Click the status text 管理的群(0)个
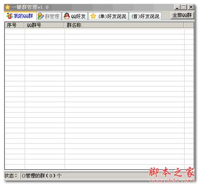 click(x=41, y=176)
